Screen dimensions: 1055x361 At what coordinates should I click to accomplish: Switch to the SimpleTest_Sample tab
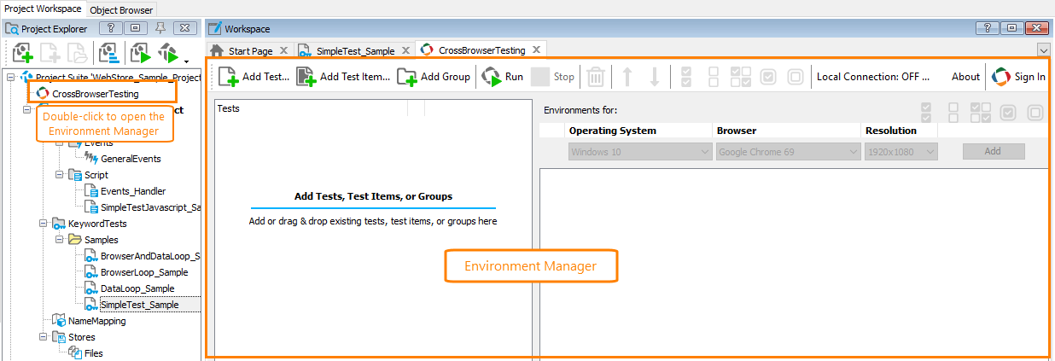point(355,50)
